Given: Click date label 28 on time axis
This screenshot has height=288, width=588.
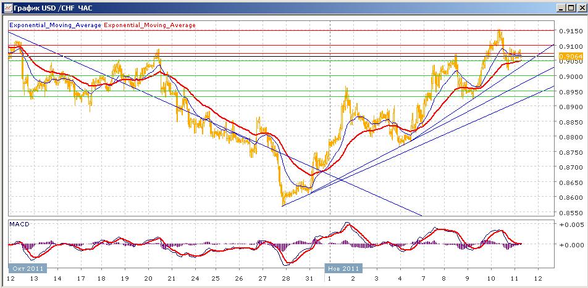Looking at the screenshot, I should pyautogui.click(x=286, y=279).
